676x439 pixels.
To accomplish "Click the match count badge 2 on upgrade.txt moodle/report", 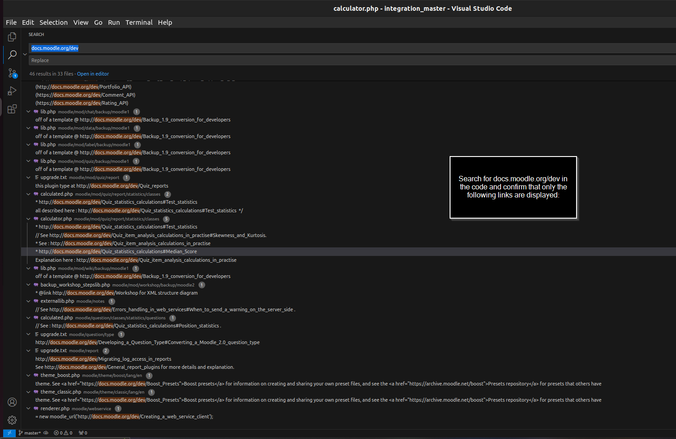I will (106, 351).
